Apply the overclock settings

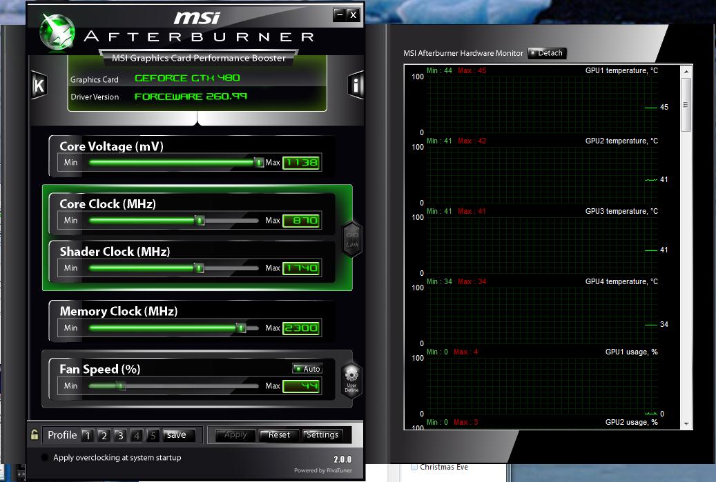point(235,435)
